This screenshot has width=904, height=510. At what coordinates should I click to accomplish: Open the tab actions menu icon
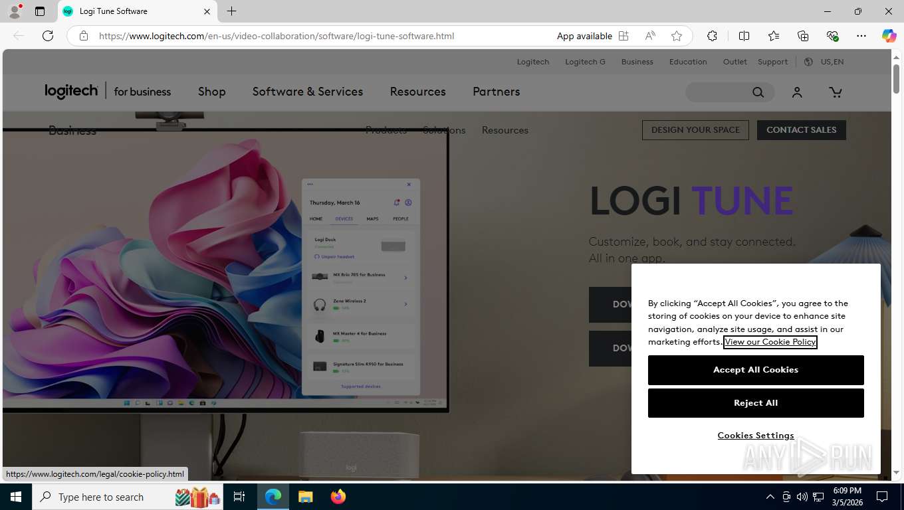click(x=40, y=11)
